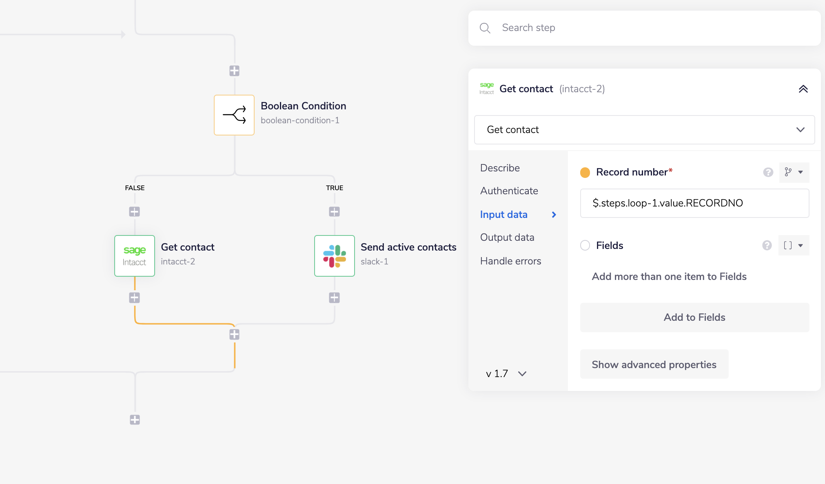Switch to the Output data tab
The width and height of the screenshot is (825, 484).
pyautogui.click(x=507, y=238)
